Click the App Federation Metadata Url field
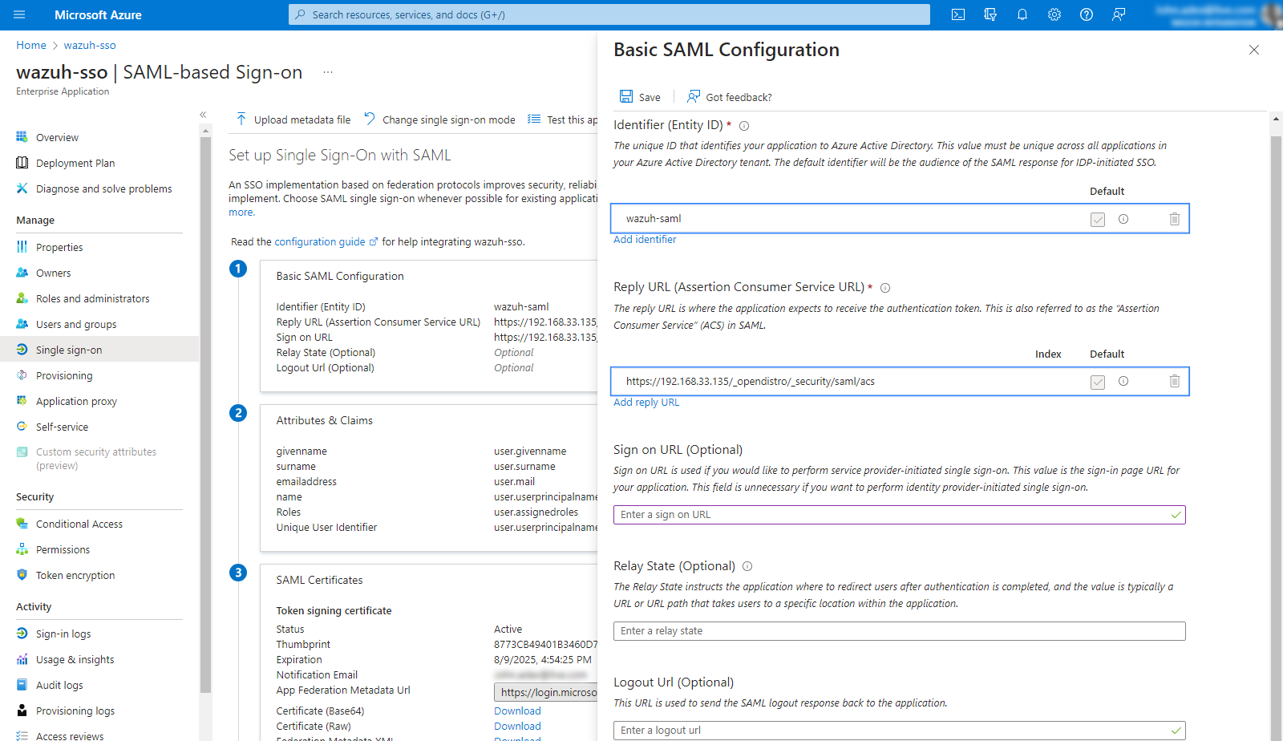The height and width of the screenshot is (741, 1283). tap(546, 692)
